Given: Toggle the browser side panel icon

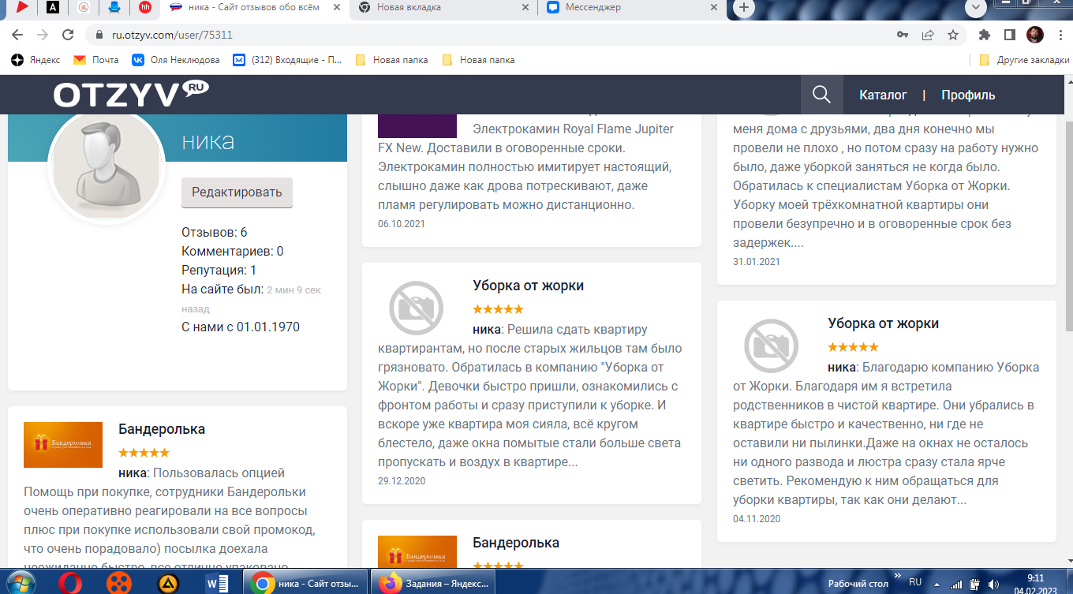Looking at the screenshot, I should (x=1009, y=35).
